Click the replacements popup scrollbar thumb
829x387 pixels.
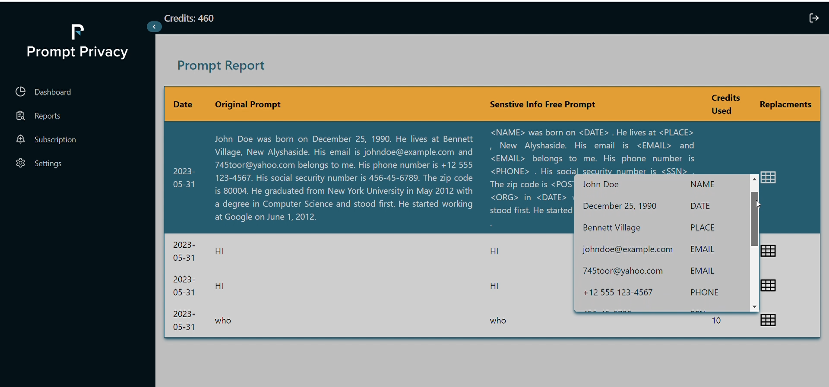(x=755, y=219)
